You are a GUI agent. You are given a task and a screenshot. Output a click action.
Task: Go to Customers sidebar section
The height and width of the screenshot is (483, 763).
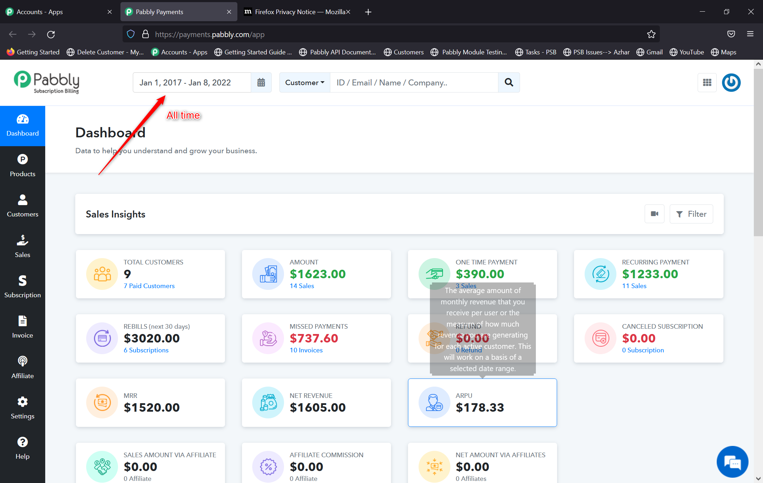click(x=23, y=206)
